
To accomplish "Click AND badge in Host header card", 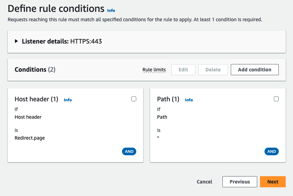I will click(129, 151).
